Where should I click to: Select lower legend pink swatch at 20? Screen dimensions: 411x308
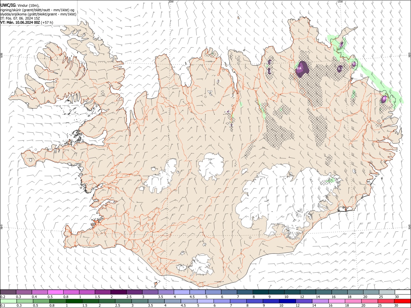369,301
